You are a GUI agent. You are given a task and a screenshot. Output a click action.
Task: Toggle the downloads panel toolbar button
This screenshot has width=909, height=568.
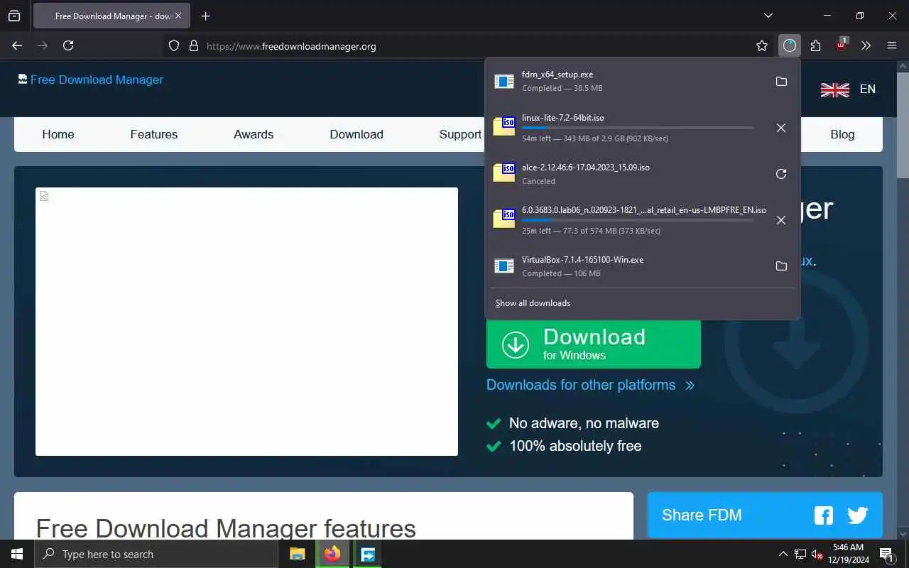(x=790, y=45)
